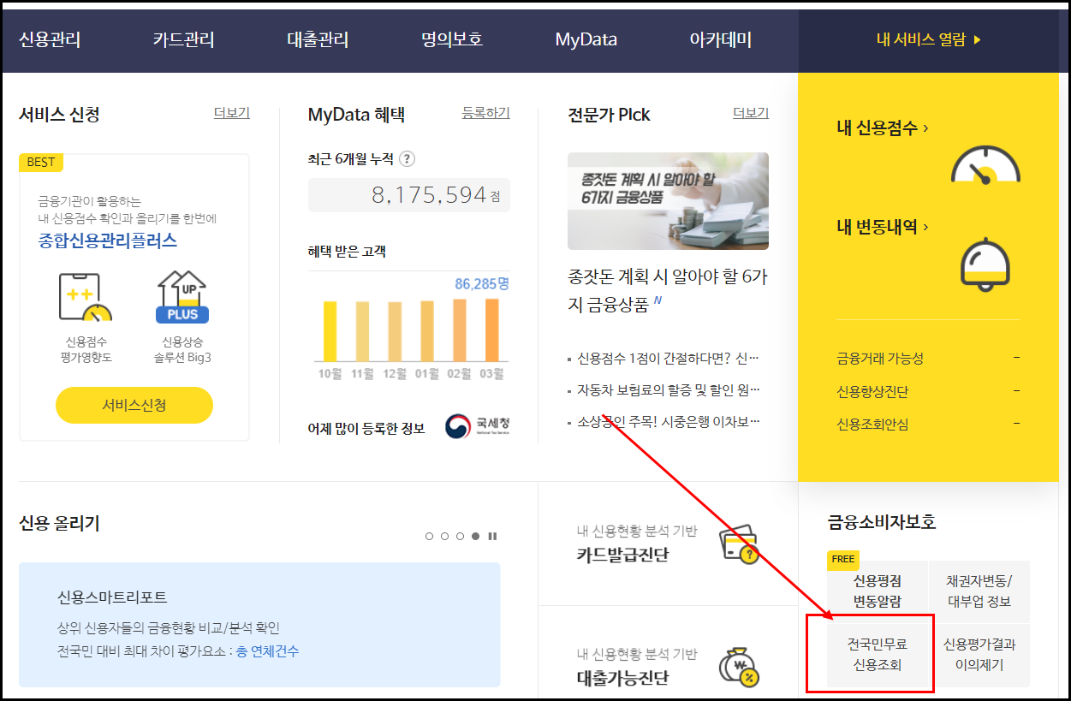Go to first carousel slide dot
Screen dimensions: 1071x701
pos(429,537)
